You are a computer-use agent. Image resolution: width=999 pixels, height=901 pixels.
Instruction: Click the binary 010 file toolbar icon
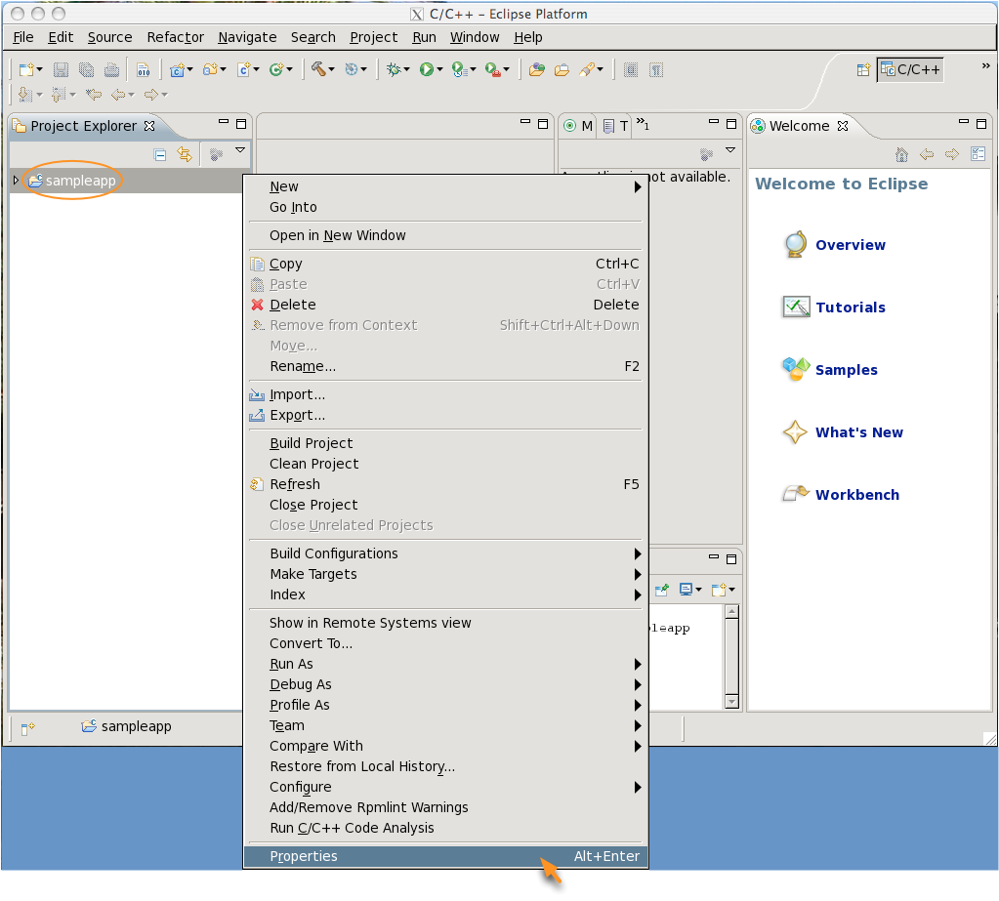144,70
